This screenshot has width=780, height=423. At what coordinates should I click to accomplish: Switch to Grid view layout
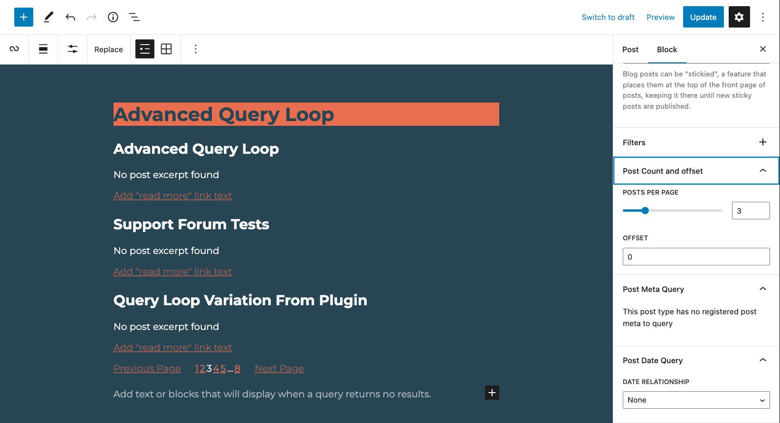click(166, 49)
